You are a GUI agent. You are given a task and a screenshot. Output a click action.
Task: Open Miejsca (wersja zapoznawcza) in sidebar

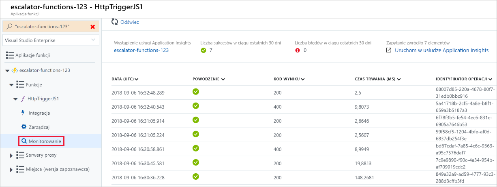click(x=58, y=169)
